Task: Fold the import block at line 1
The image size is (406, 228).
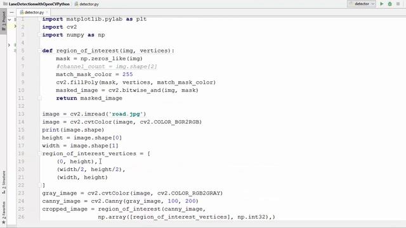Action: (x=39, y=19)
